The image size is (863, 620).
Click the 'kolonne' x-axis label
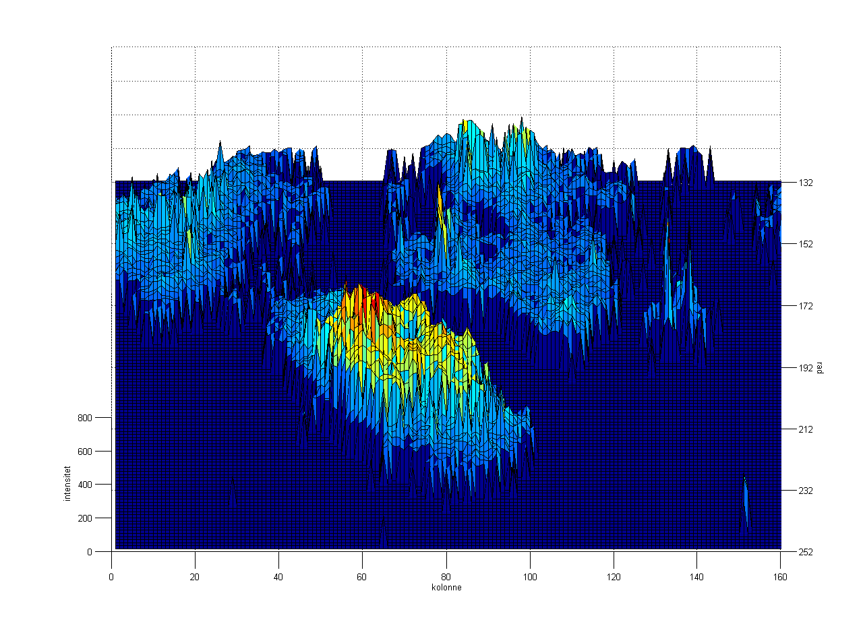[x=446, y=588]
